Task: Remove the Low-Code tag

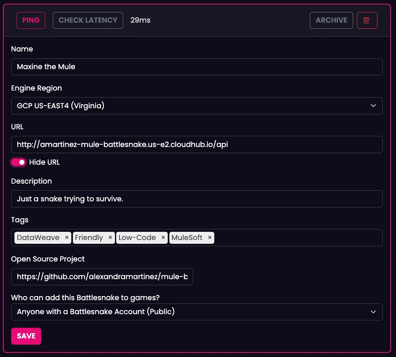Action: (163, 238)
